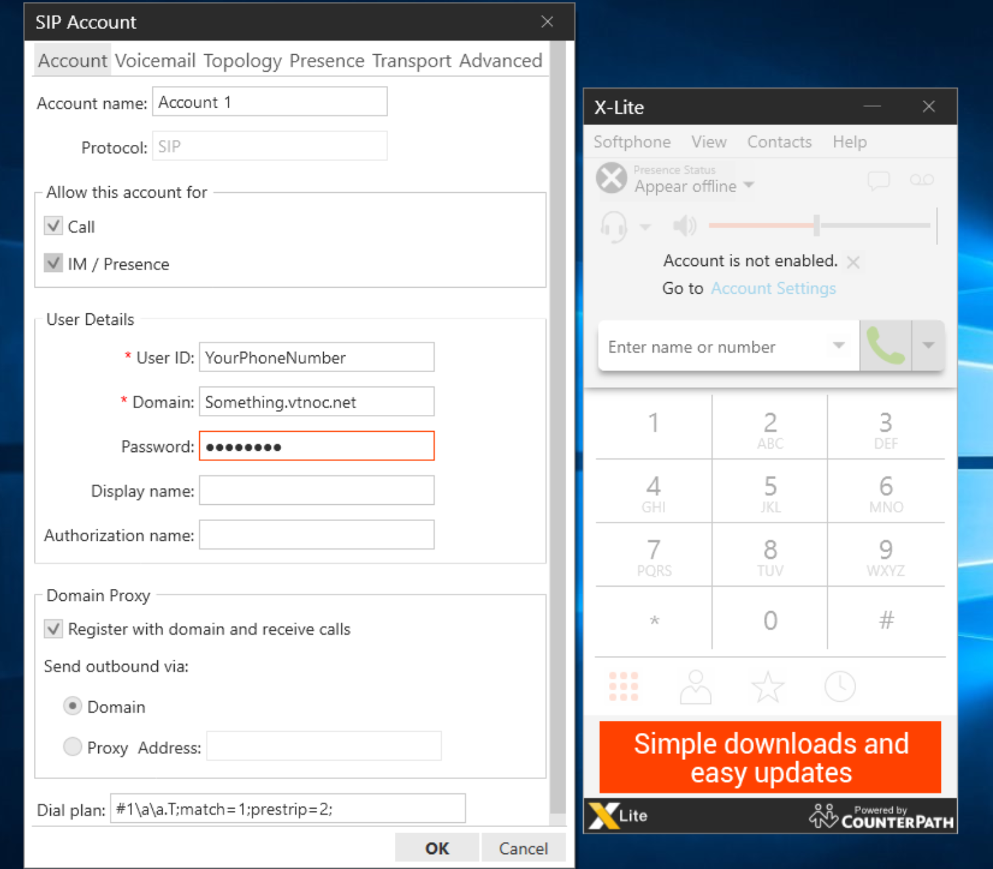Dial digit 1 on keypad
This screenshot has width=993, height=869.
click(x=654, y=426)
